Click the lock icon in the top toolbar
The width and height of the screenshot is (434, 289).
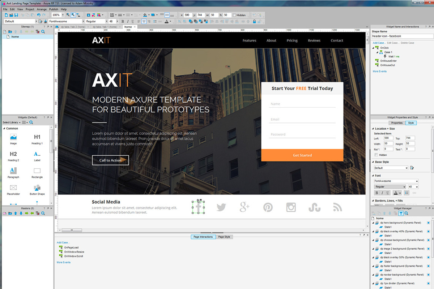point(254,21)
